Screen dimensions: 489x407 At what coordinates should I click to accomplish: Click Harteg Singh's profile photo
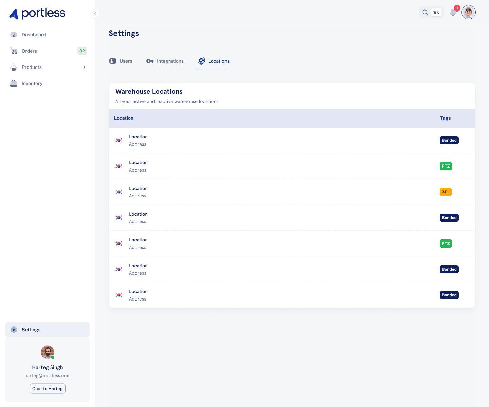pyautogui.click(x=48, y=352)
